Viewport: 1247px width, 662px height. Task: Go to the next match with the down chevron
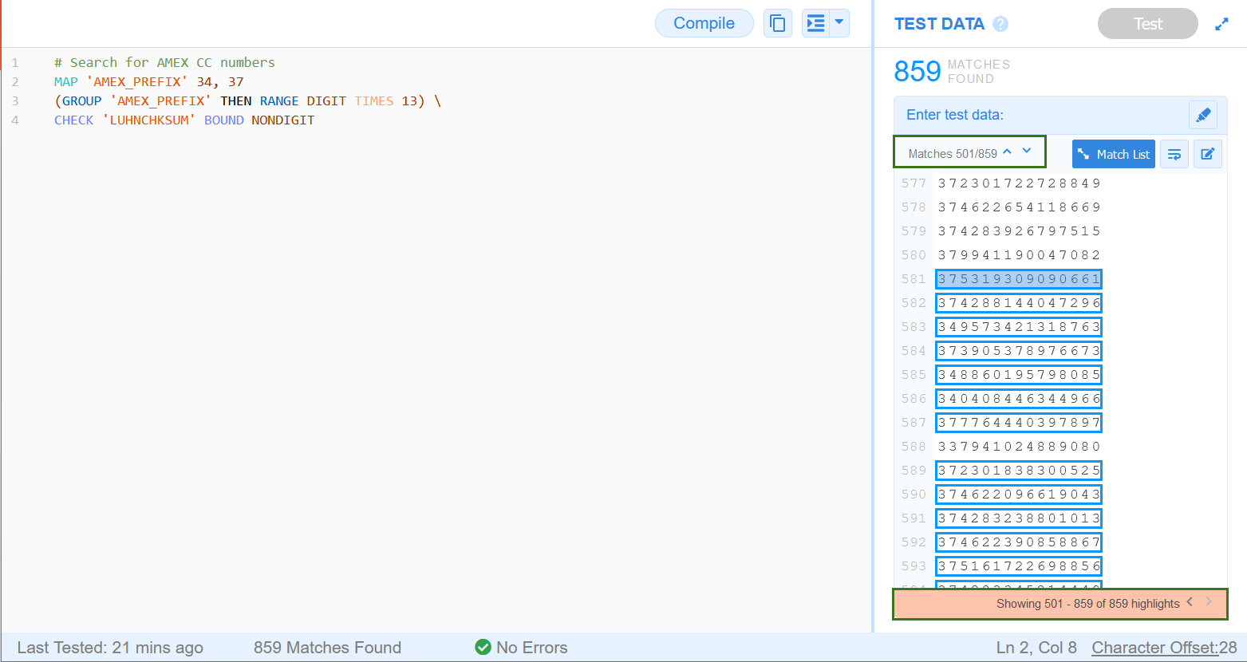[x=1027, y=152]
